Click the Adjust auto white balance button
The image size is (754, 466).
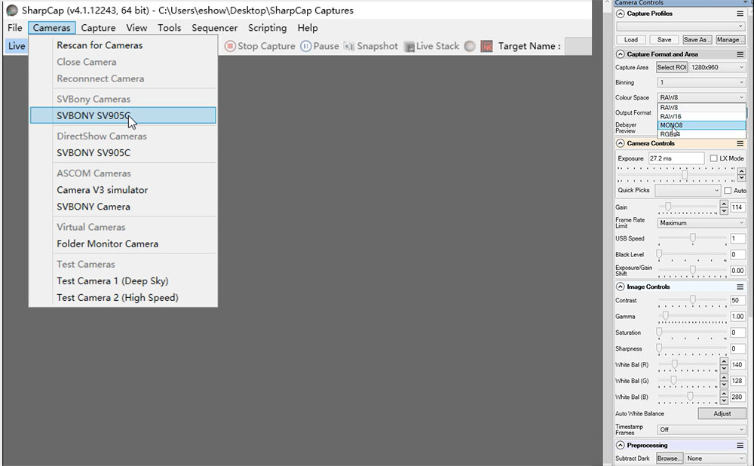coord(722,413)
